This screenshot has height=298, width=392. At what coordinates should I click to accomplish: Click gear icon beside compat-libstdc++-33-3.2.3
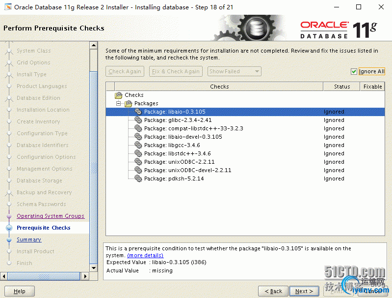(138, 128)
